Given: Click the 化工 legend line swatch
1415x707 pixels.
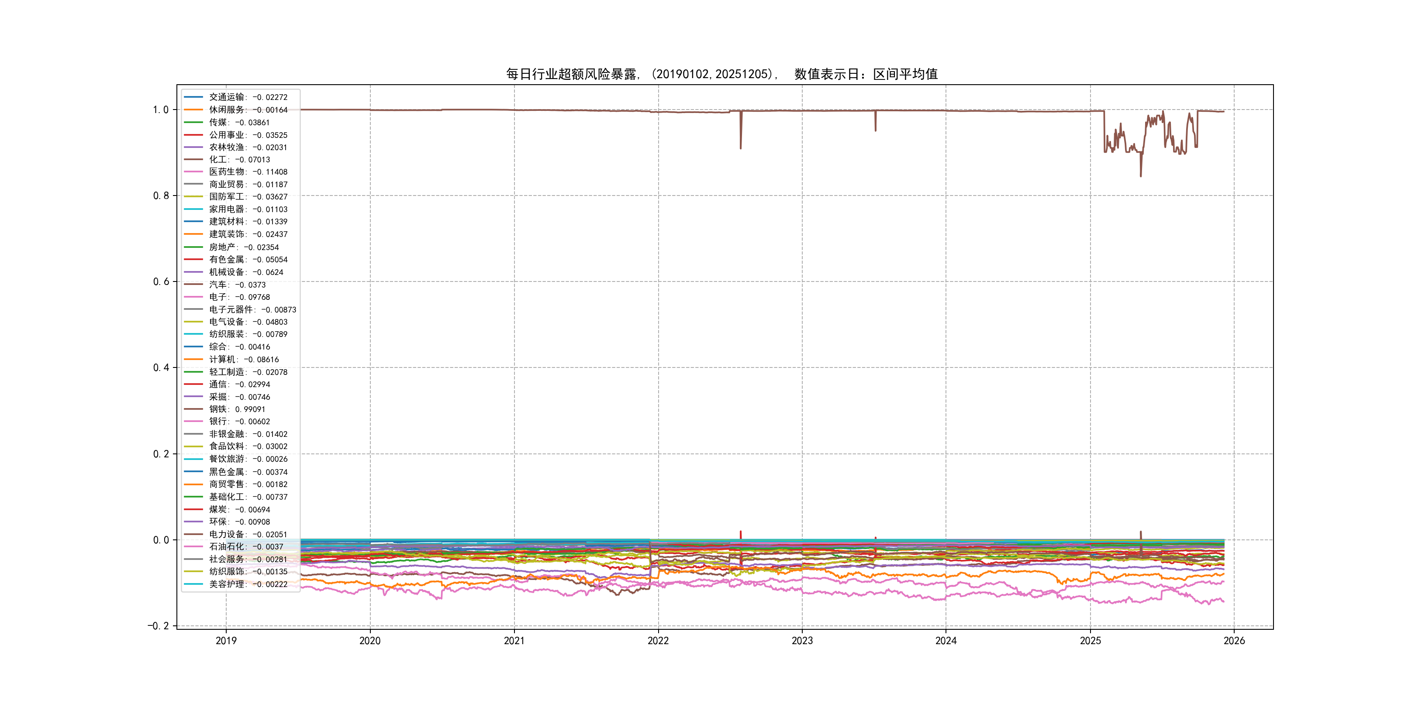Looking at the screenshot, I should click(x=193, y=160).
